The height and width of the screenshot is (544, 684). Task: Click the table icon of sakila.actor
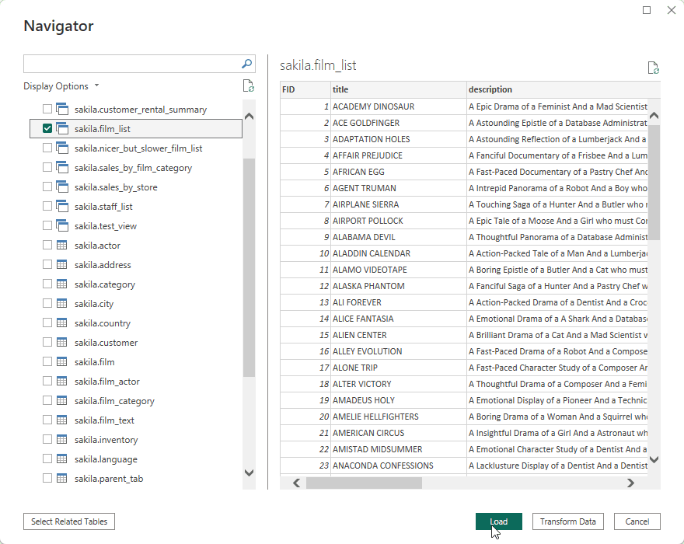62,245
